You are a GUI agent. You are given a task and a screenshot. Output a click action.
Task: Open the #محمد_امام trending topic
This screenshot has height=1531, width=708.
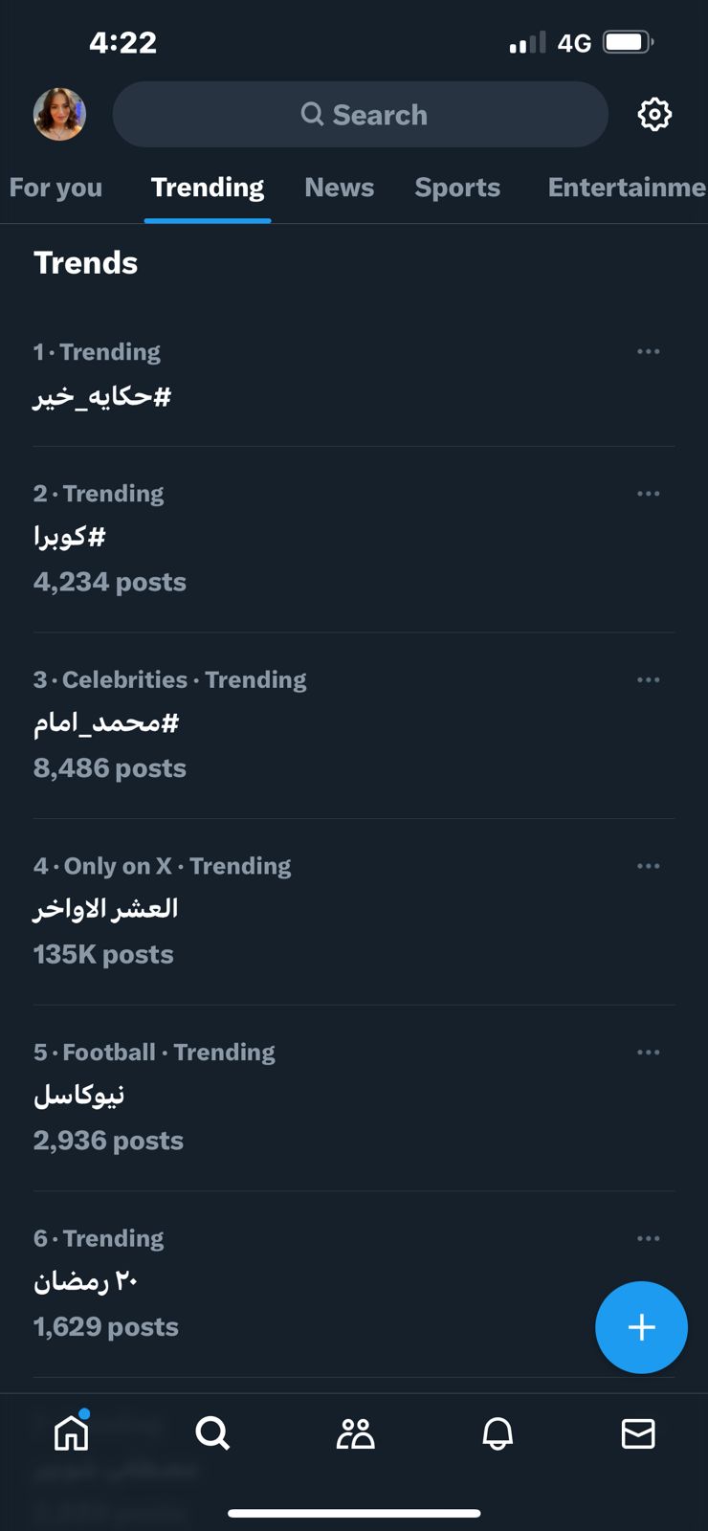pos(106,723)
